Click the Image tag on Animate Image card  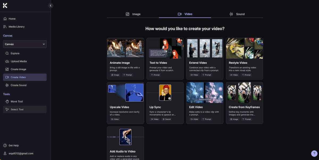[x=115, y=75]
